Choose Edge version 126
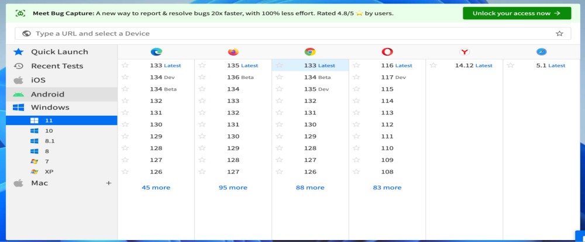This screenshot has height=242, width=585. [x=156, y=172]
